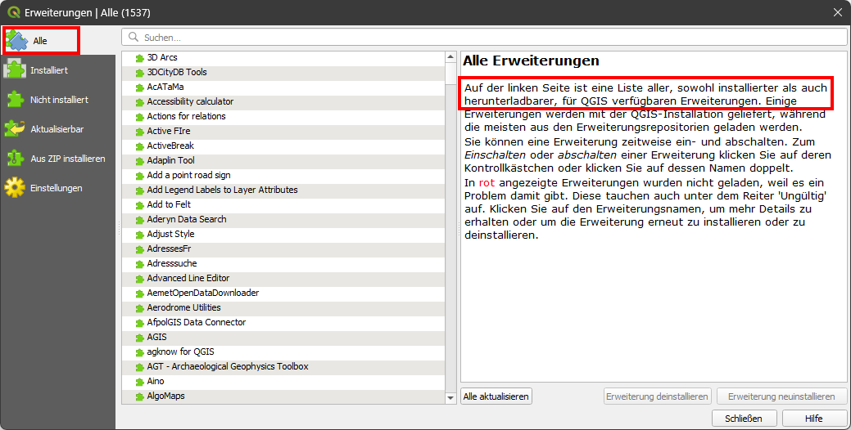Select AemetOpenDataDownloader plugin

point(283,293)
